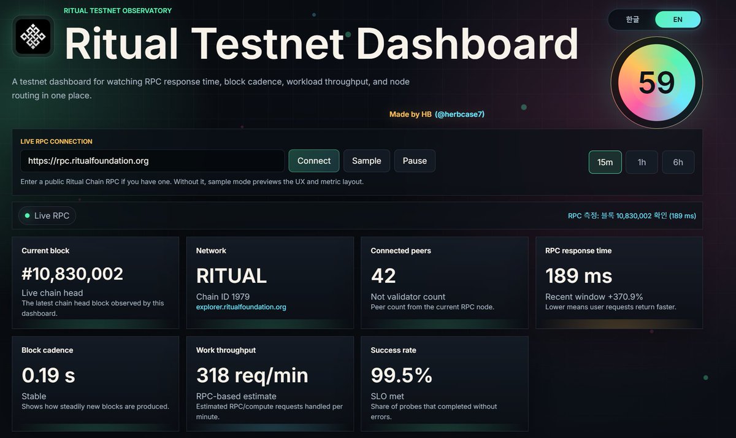This screenshot has width=736, height=438.
Task: Click the Recent window +370.9% text
Action: (594, 296)
